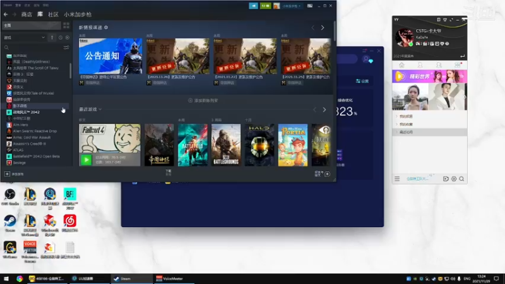Image resolution: width=505 pixels, height=284 pixels.
Task: Click the add-a-game plus button
Action: click(x=7, y=174)
